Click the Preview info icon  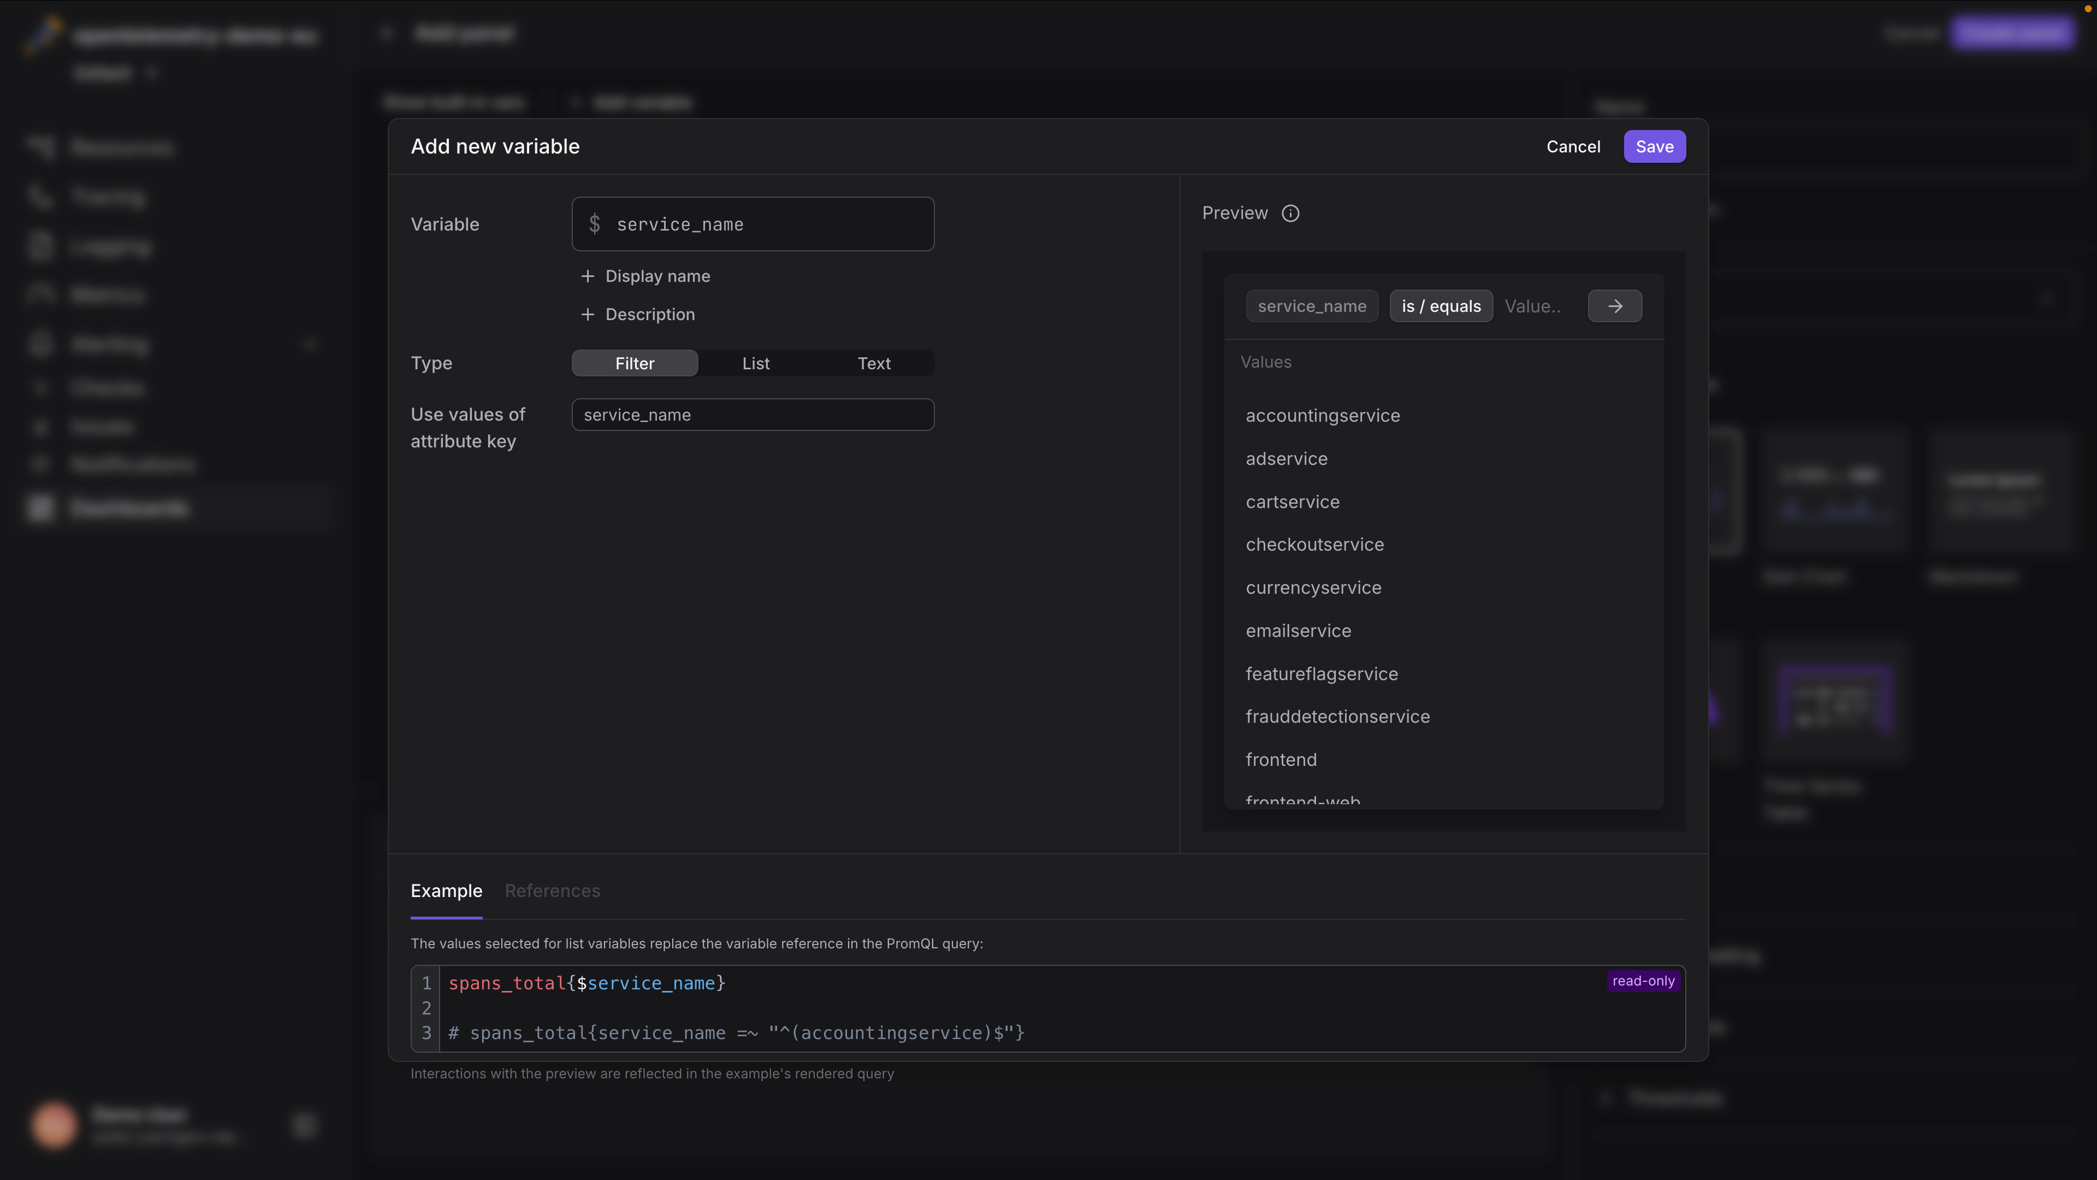coord(1290,214)
